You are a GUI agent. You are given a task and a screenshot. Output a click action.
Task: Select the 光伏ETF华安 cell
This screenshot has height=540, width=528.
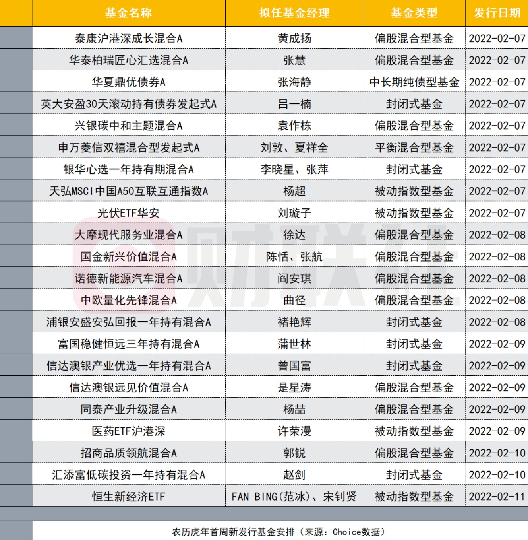[129, 213]
